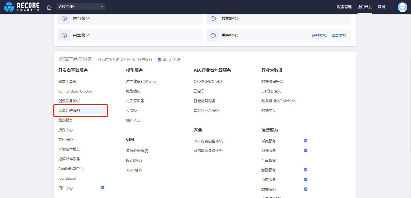Open IGS_MRCS service

[134, 161]
